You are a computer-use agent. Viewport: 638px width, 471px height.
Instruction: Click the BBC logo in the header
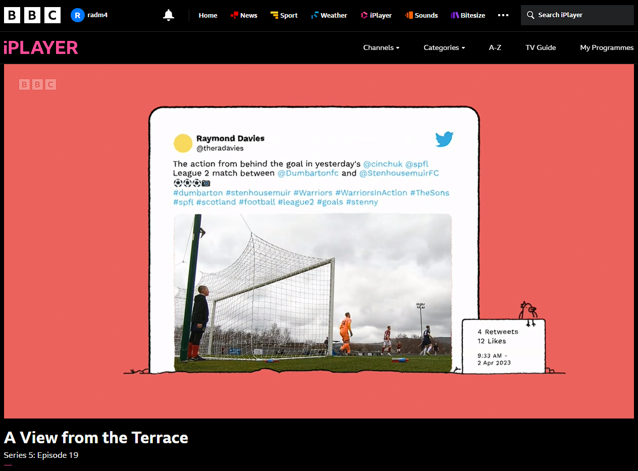(x=32, y=15)
